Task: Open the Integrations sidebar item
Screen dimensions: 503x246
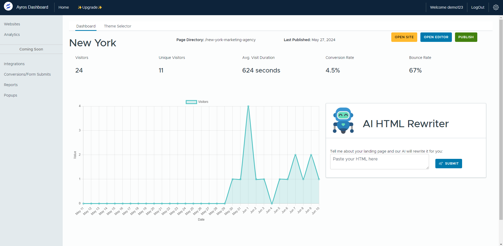Action: tap(14, 64)
